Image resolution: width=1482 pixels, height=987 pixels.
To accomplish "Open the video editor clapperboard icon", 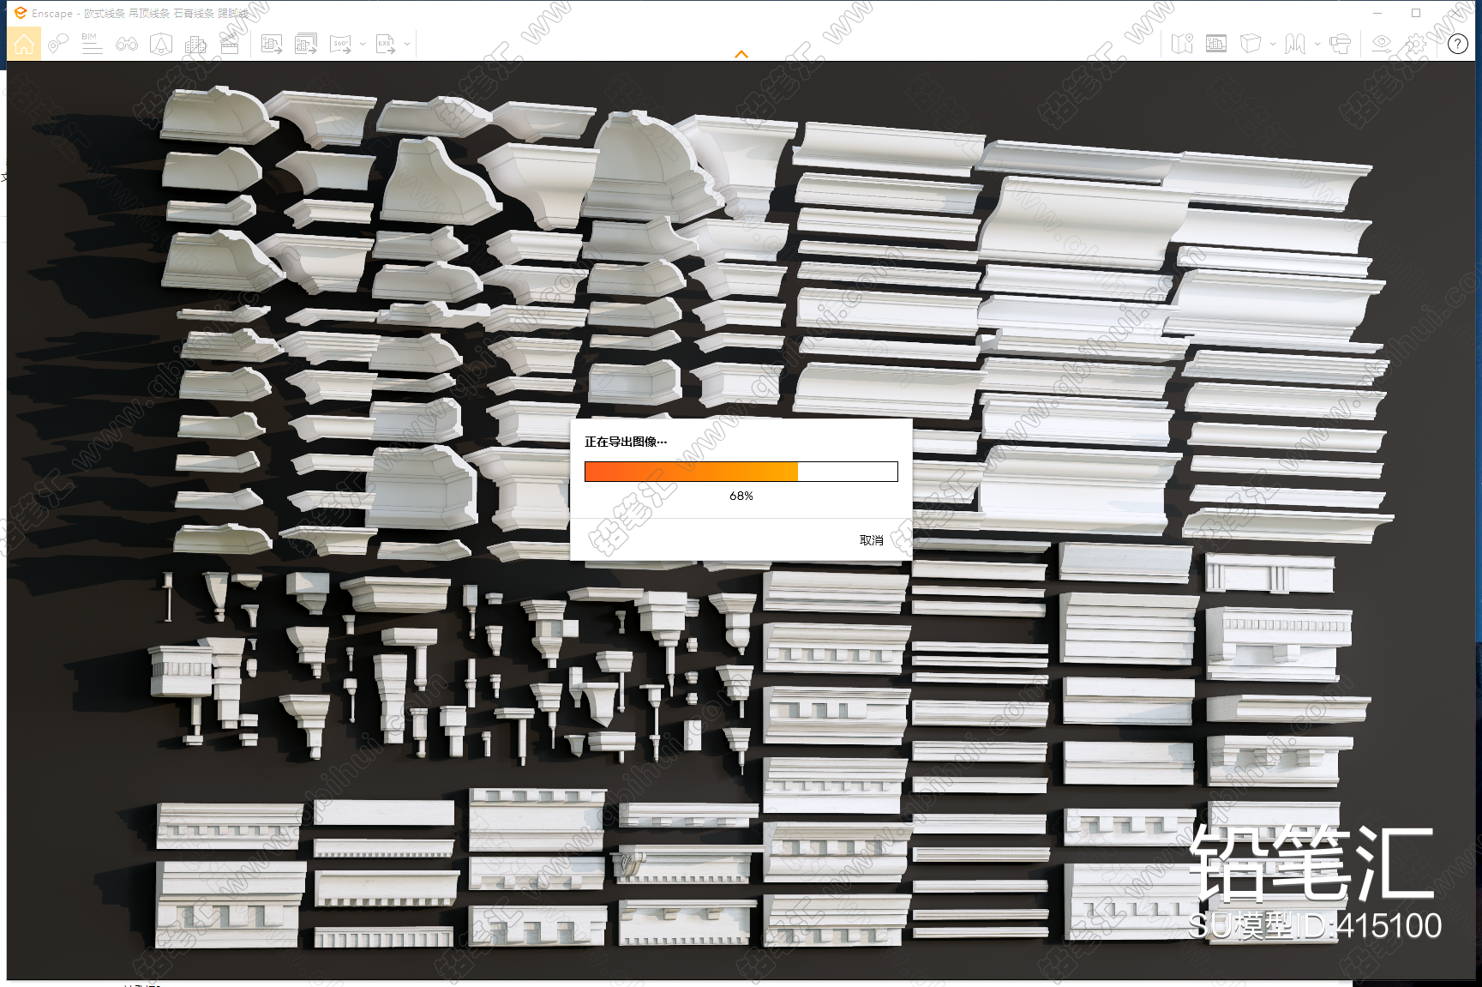I will [230, 44].
